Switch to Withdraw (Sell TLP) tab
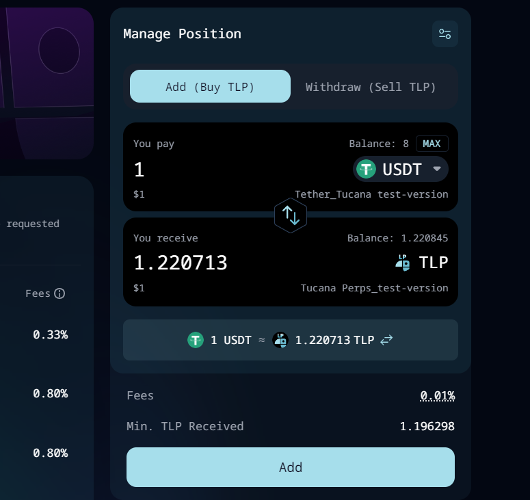Image resolution: width=530 pixels, height=500 pixels. (371, 87)
